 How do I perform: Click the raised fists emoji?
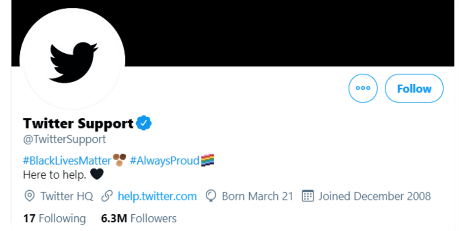click(x=119, y=159)
